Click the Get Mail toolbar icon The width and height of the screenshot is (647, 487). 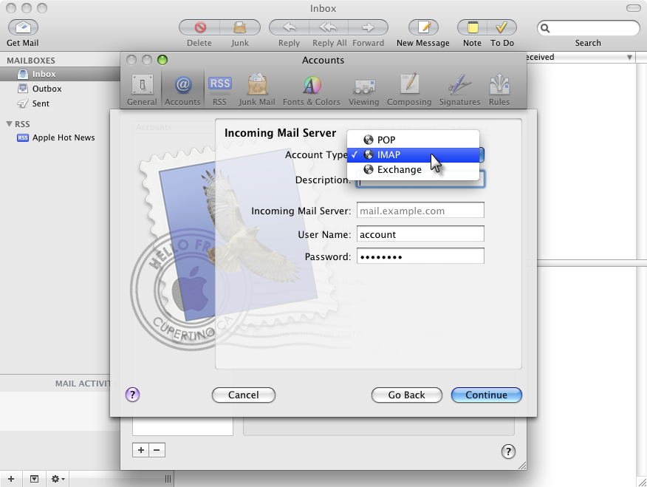click(23, 27)
